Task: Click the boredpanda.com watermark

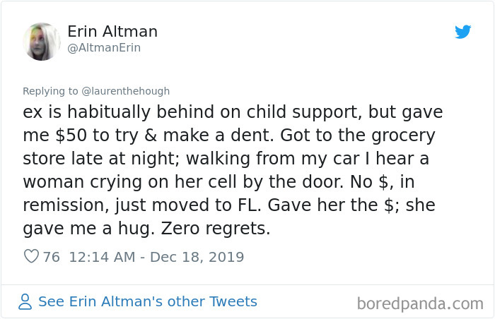Action: click(419, 304)
